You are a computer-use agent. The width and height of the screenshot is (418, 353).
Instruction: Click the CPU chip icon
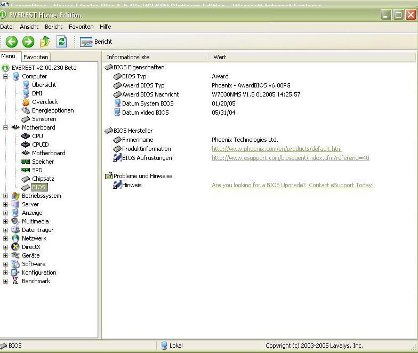[26, 136]
